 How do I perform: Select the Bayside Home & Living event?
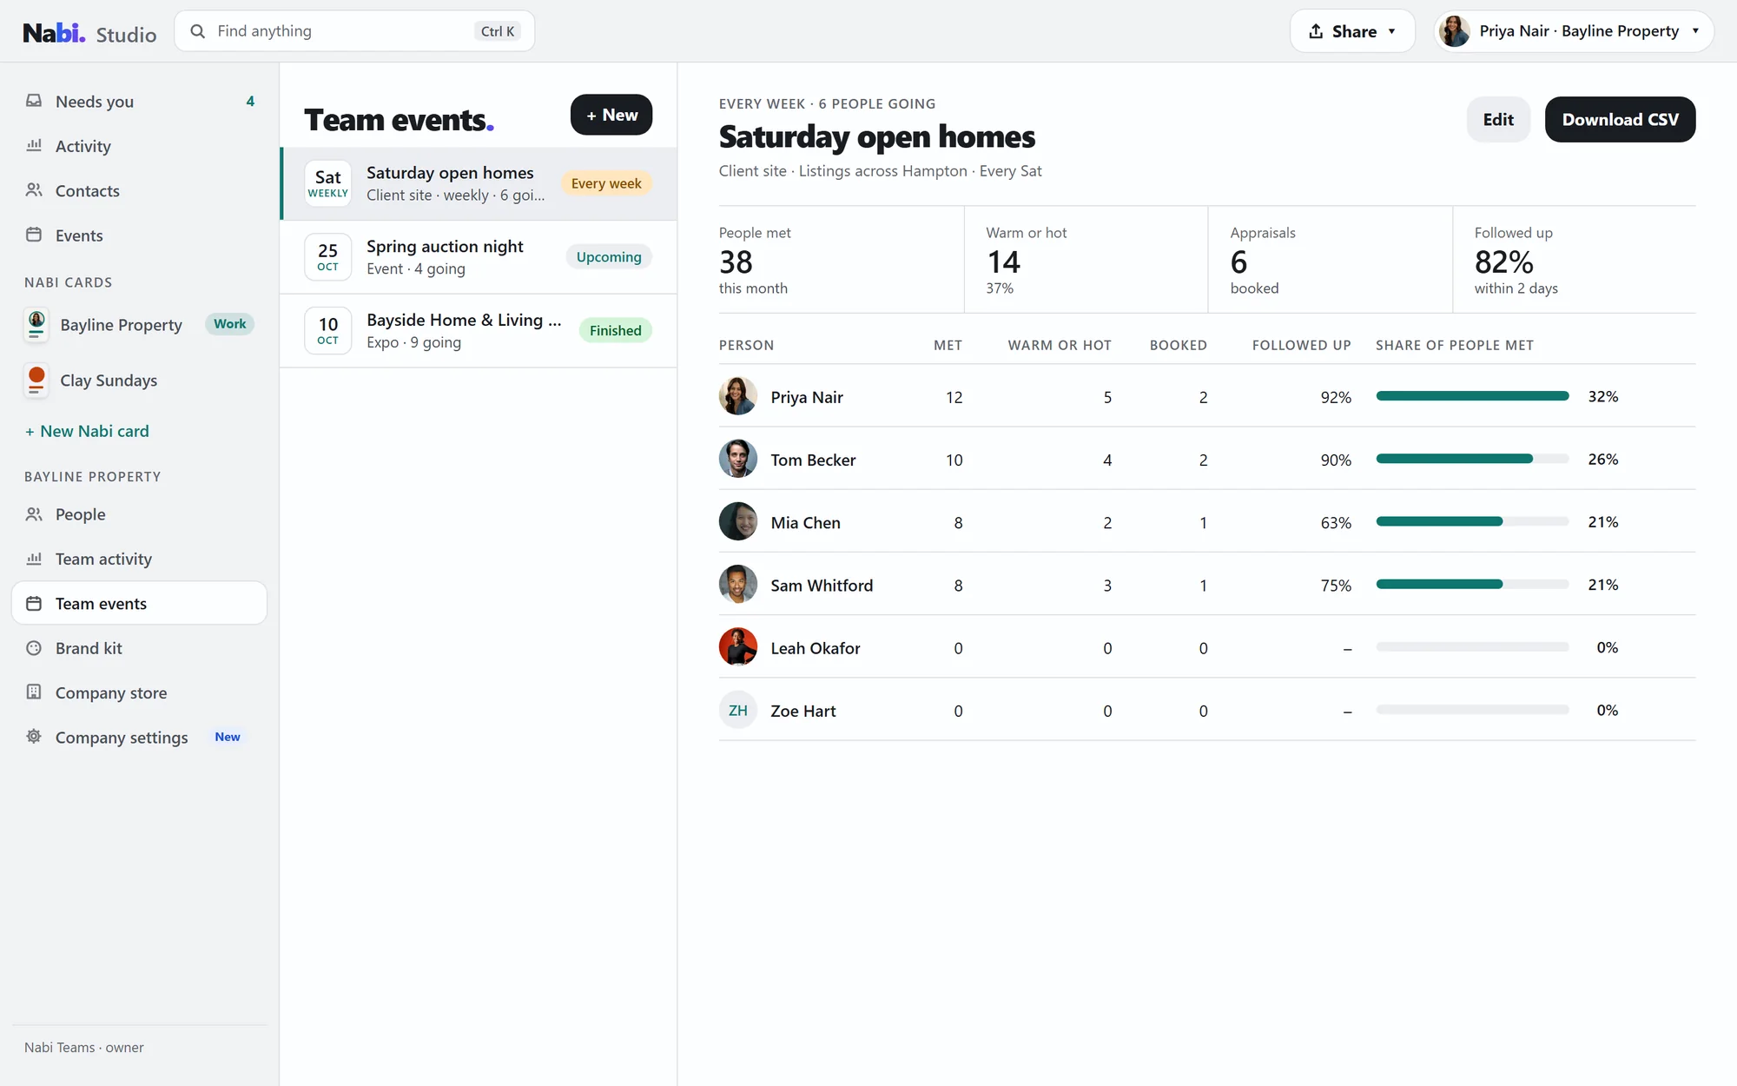point(479,331)
